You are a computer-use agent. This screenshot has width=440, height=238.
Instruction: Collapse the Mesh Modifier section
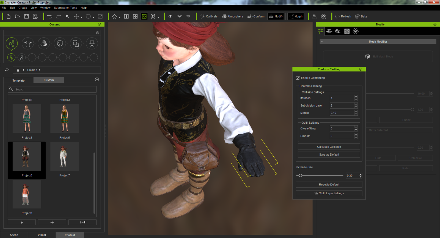point(321,42)
